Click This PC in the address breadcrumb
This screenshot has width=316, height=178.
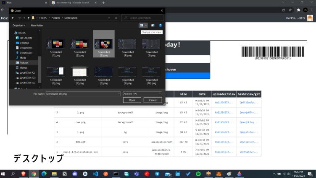click(x=43, y=18)
